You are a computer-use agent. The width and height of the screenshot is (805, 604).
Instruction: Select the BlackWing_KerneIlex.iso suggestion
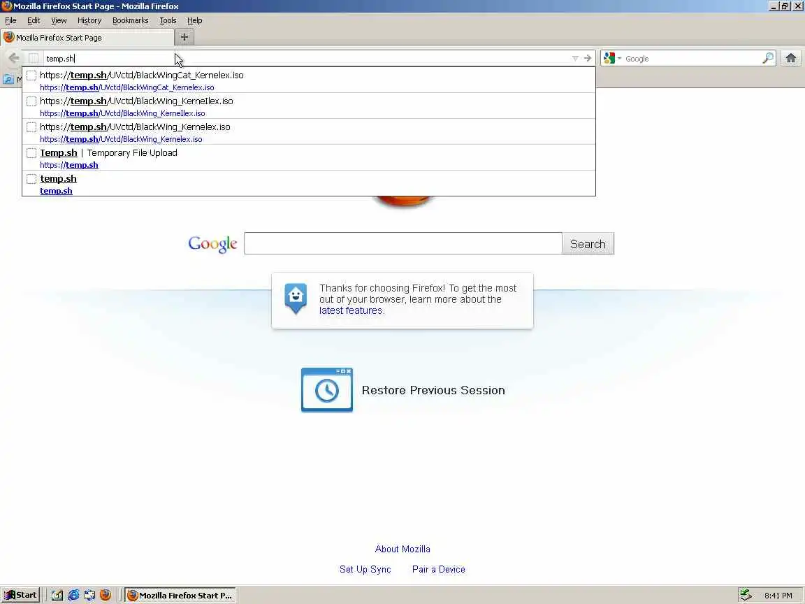tap(309, 106)
